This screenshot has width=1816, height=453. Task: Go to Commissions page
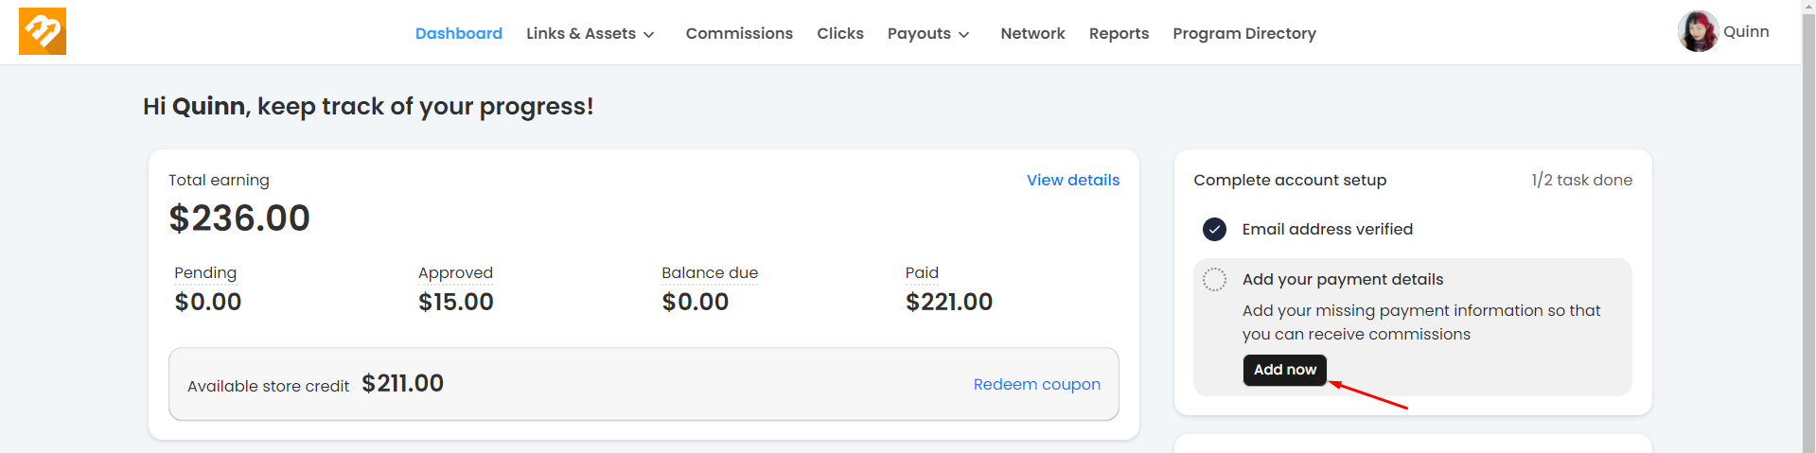[739, 33]
